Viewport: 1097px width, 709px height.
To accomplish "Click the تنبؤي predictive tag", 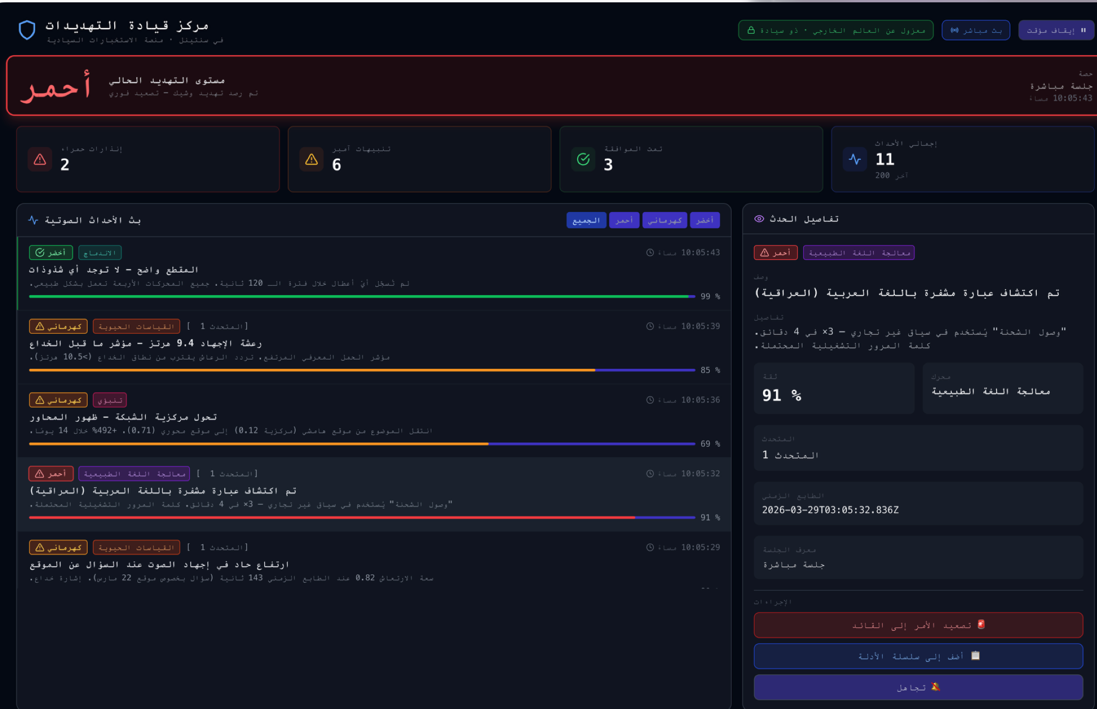I will click(x=110, y=400).
